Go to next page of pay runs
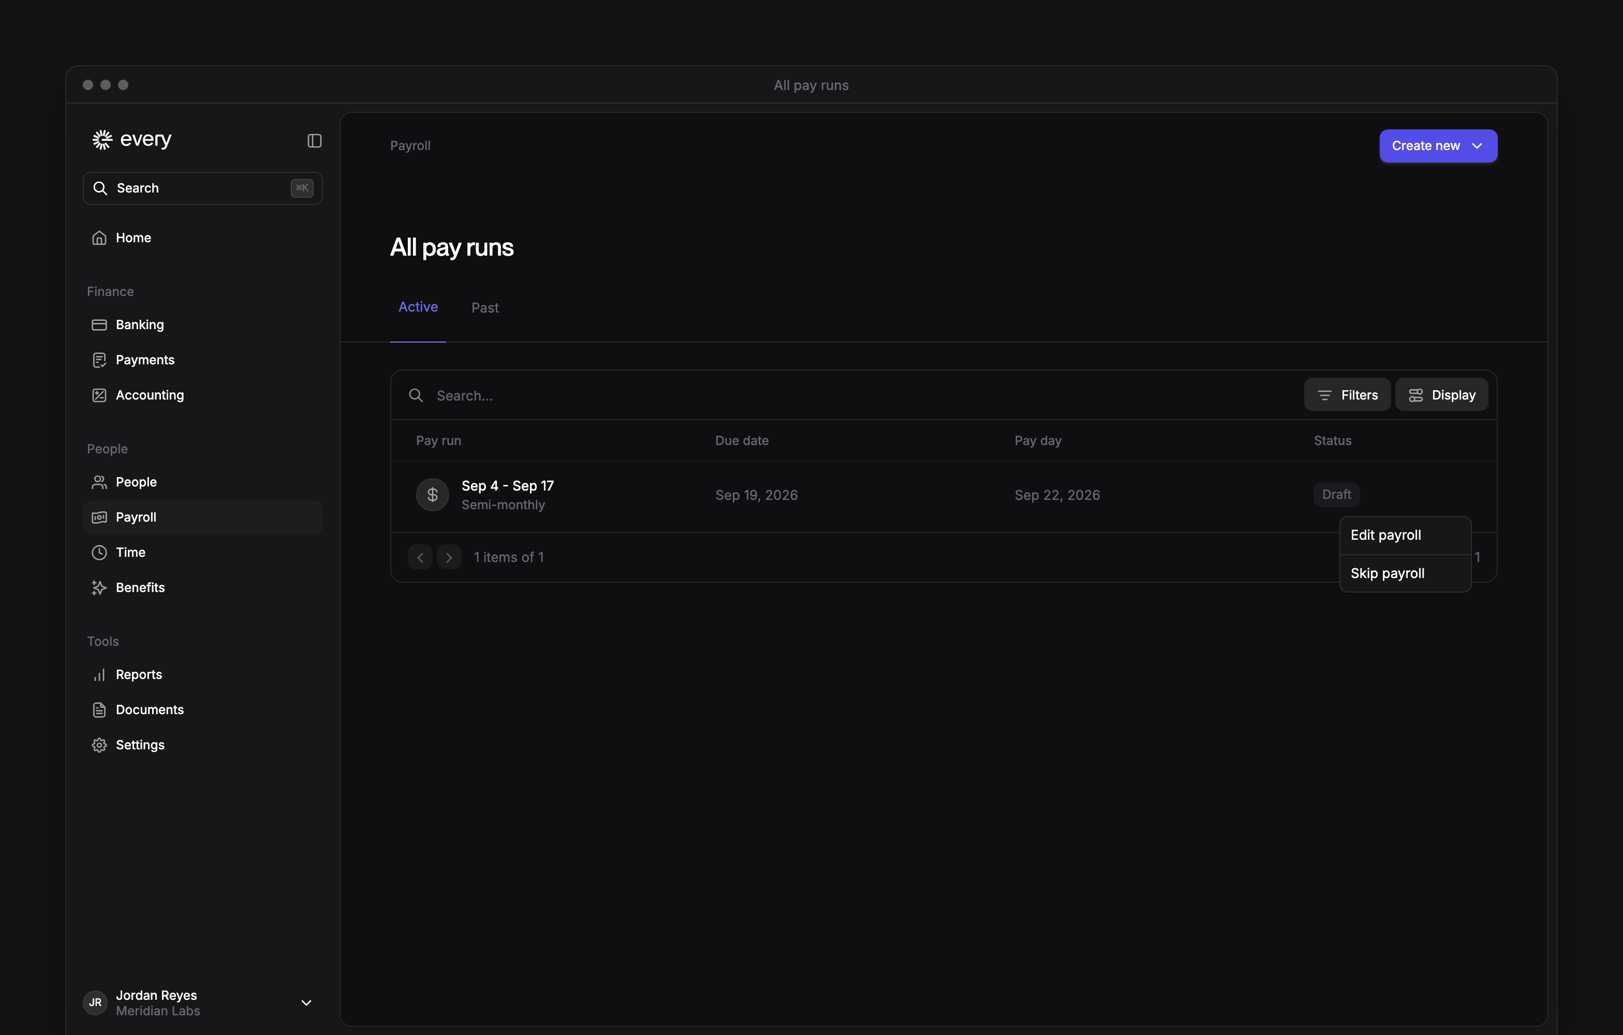 pyautogui.click(x=449, y=557)
